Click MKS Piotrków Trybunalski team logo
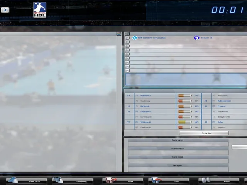 click(x=135, y=38)
